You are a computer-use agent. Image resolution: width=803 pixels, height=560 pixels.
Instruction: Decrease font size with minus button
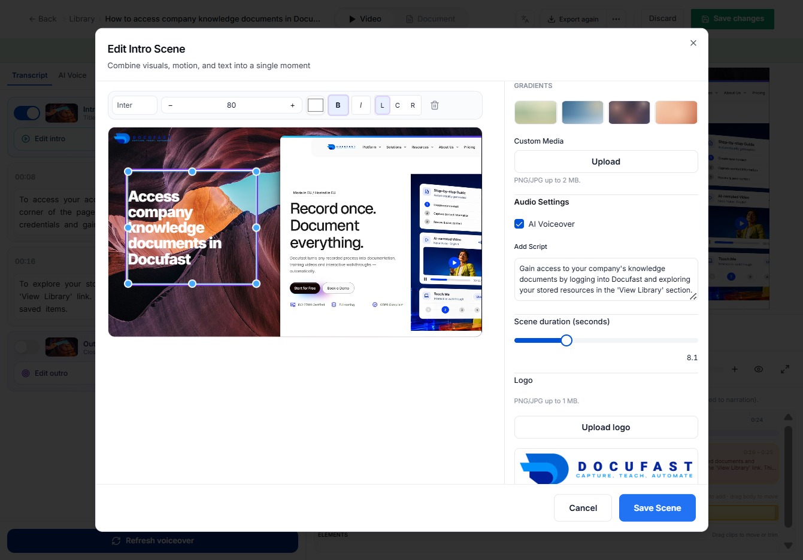171,105
